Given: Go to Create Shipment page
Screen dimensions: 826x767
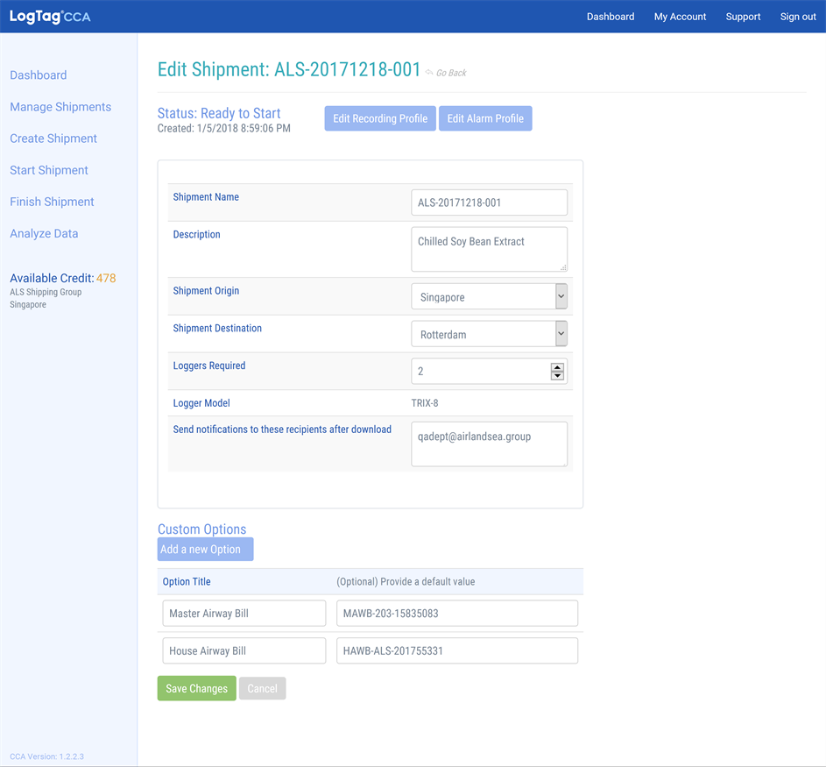Looking at the screenshot, I should (53, 138).
